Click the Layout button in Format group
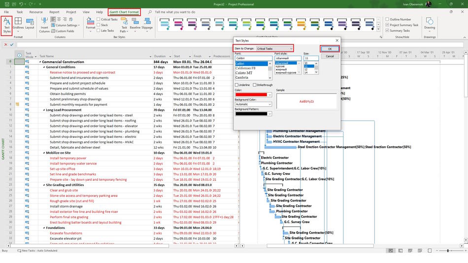This screenshot has height=263, width=468. point(30,24)
